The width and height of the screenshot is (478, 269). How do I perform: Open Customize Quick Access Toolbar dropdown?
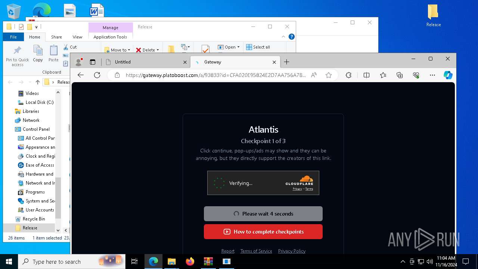(36, 27)
